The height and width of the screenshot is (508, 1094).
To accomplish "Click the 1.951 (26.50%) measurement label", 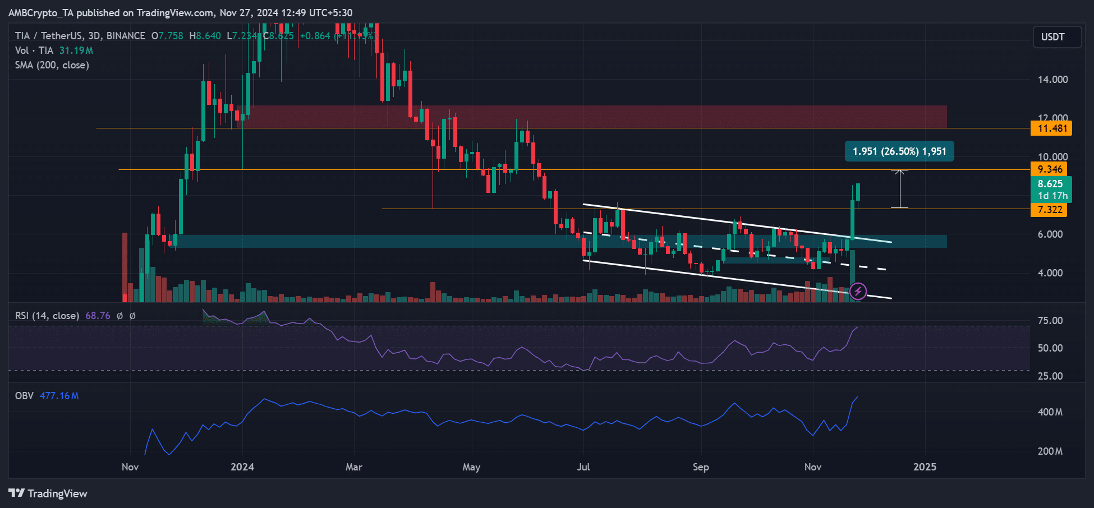I will pyautogui.click(x=899, y=151).
